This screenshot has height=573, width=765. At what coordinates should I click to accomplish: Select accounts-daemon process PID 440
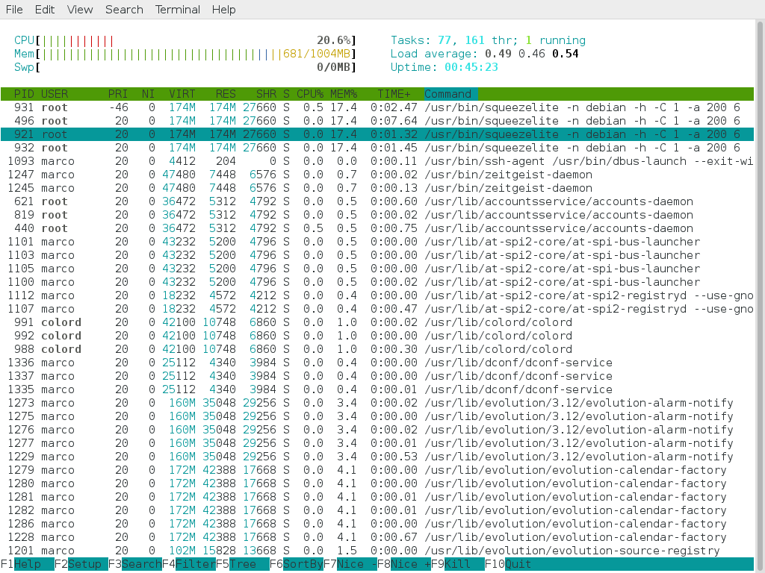click(x=377, y=228)
